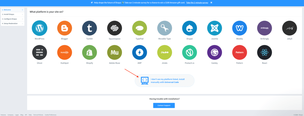Click the Contact Support button

tap(164, 105)
